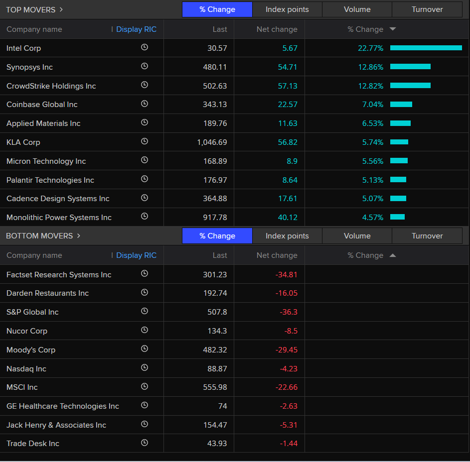The image size is (470, 462).
Task: Click the clock icon for Palantir Technologies Inc
Action: [x=145, y=179]
